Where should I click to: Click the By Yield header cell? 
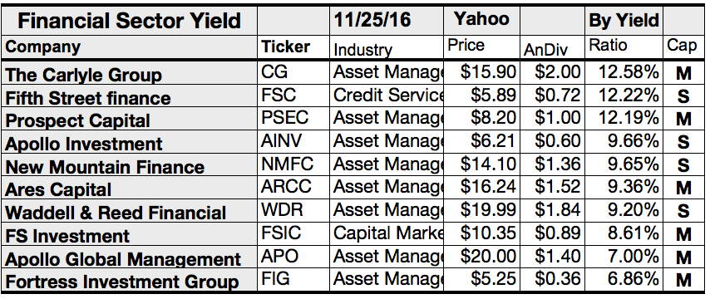(624, 21)
